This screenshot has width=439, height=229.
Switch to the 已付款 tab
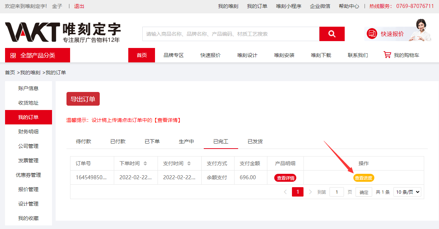coord(118,141)
